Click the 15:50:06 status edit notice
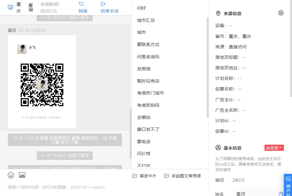The image size is (292, 196). point(65,140)
